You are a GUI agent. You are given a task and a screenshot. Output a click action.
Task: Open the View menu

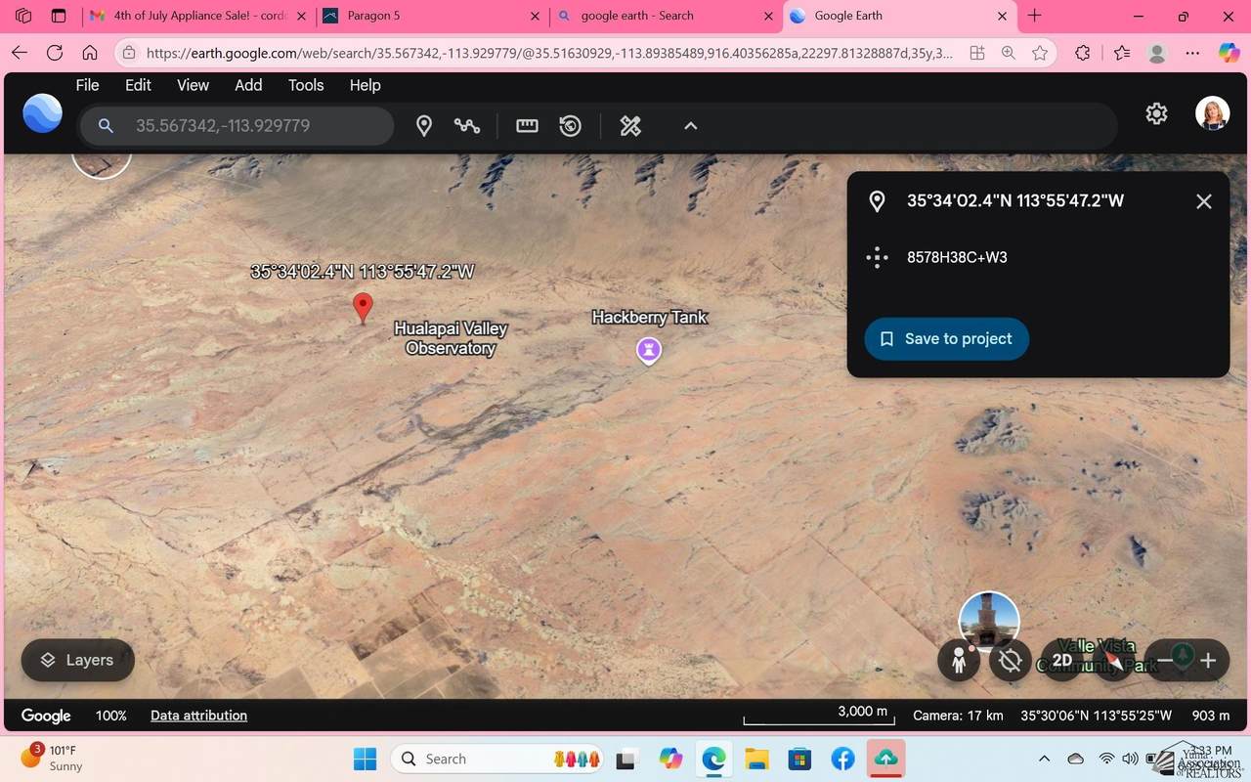(193, 85)
